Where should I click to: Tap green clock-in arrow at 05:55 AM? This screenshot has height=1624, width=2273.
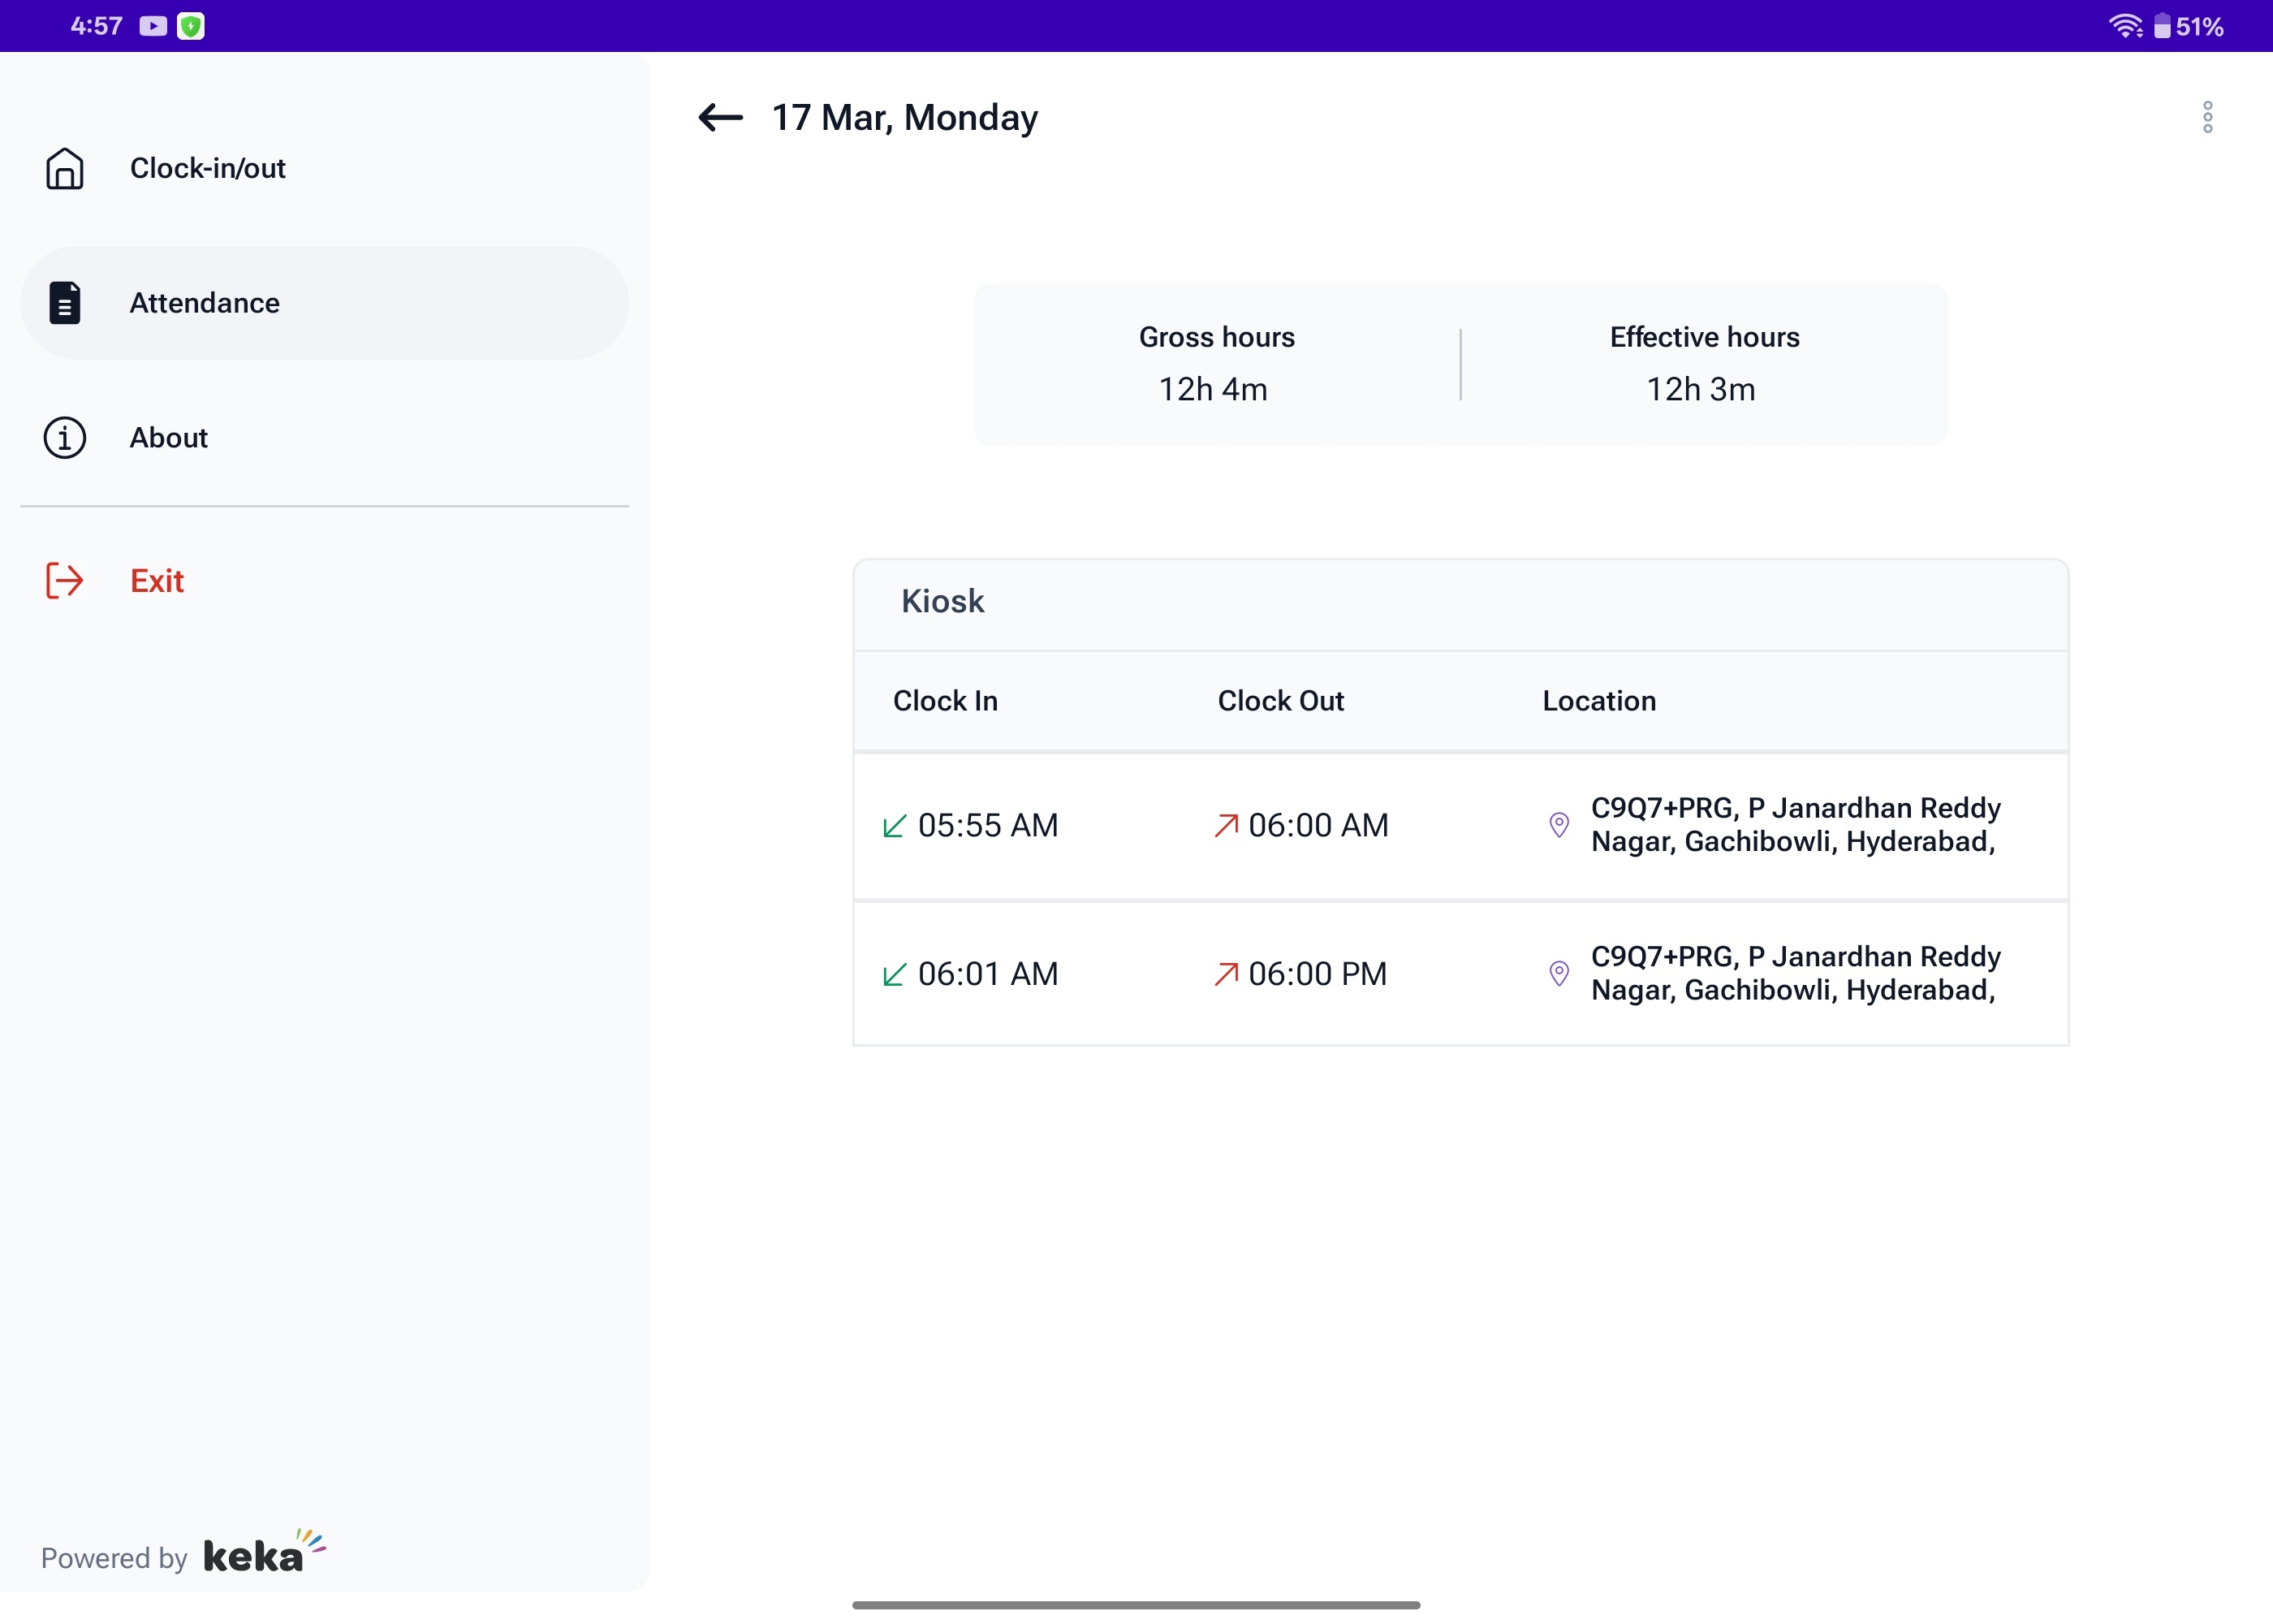tap(895, 826)
